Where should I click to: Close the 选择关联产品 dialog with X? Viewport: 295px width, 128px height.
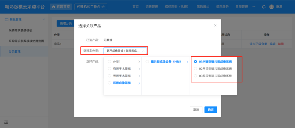215,25
